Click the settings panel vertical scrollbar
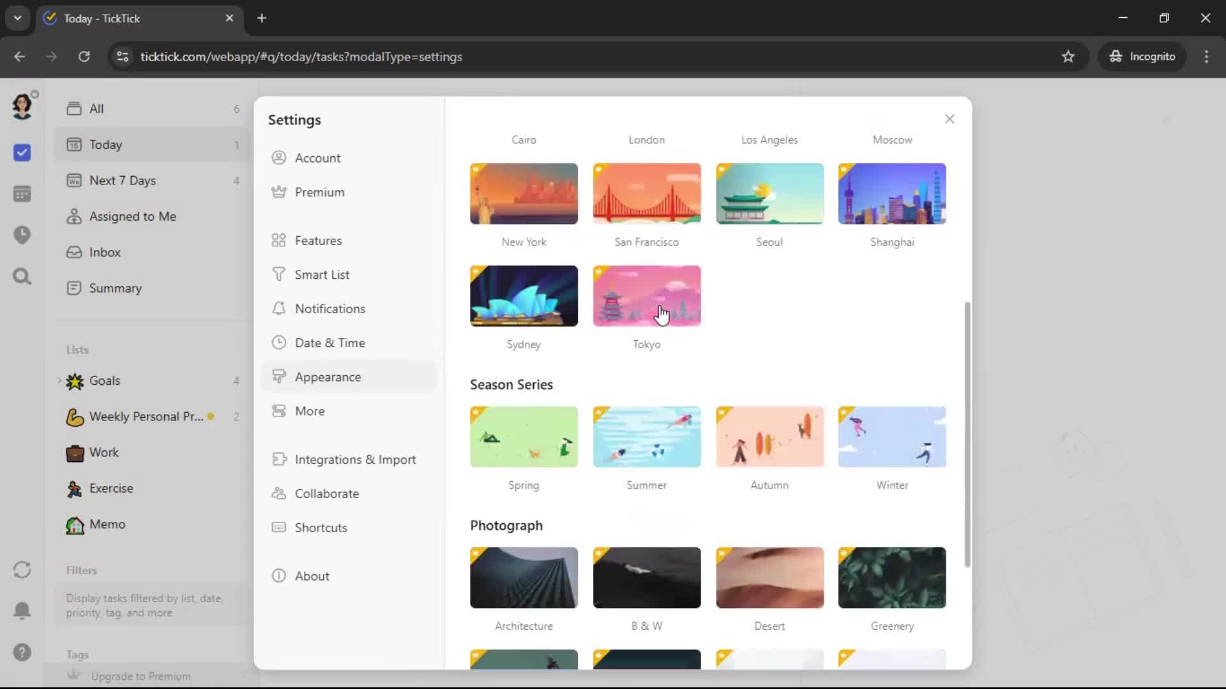 tap(967, 434)
